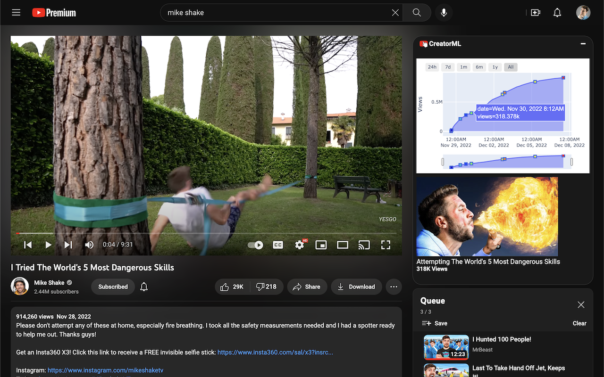Image resolution: width=604 pixels, height=377 pixels.
Task: Open the Create video icon
Action: (536, 13)
